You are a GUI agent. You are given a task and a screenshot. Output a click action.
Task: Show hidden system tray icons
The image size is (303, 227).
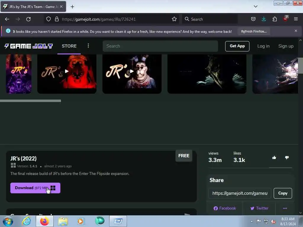pyautogui.click(x=252, y=221)
